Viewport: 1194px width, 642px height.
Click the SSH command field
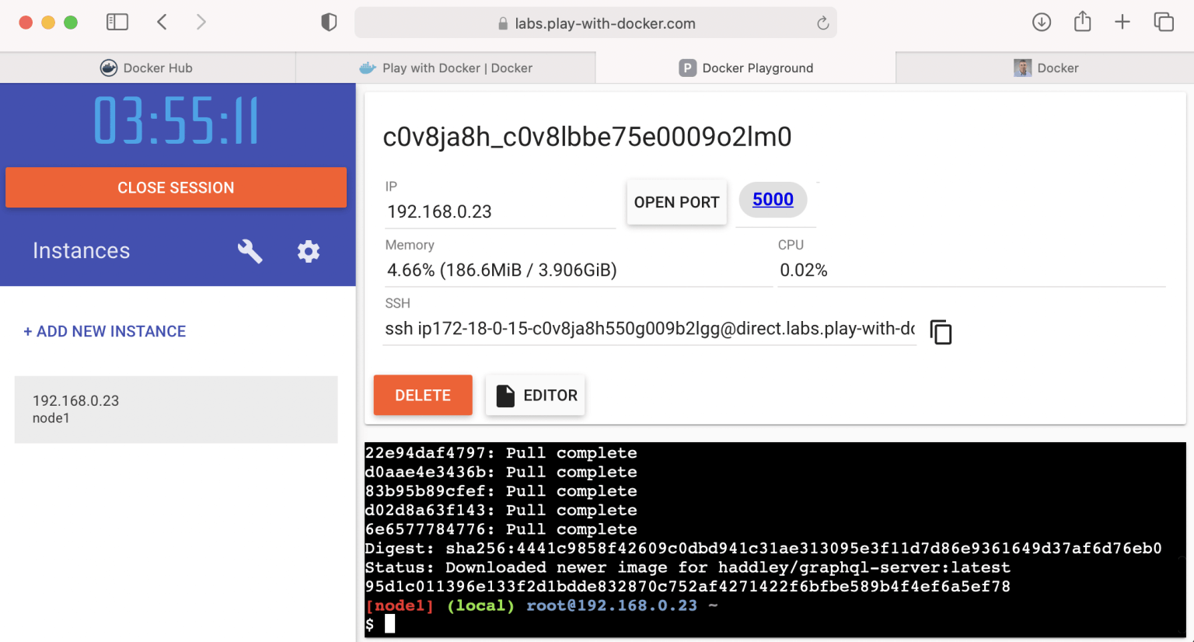[x=650, y=329]
